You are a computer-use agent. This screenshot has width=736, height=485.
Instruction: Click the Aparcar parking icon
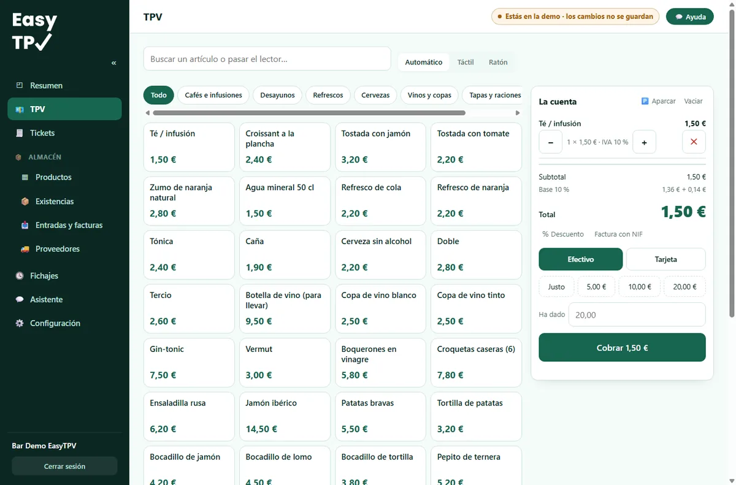645,101
